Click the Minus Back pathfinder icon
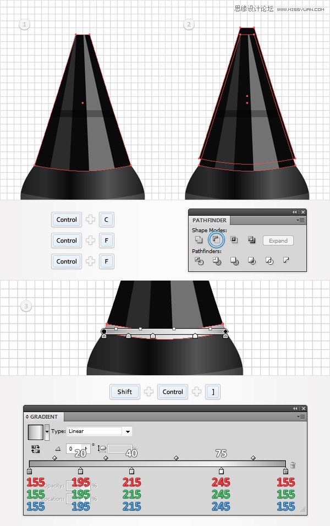 coord(286,260)
